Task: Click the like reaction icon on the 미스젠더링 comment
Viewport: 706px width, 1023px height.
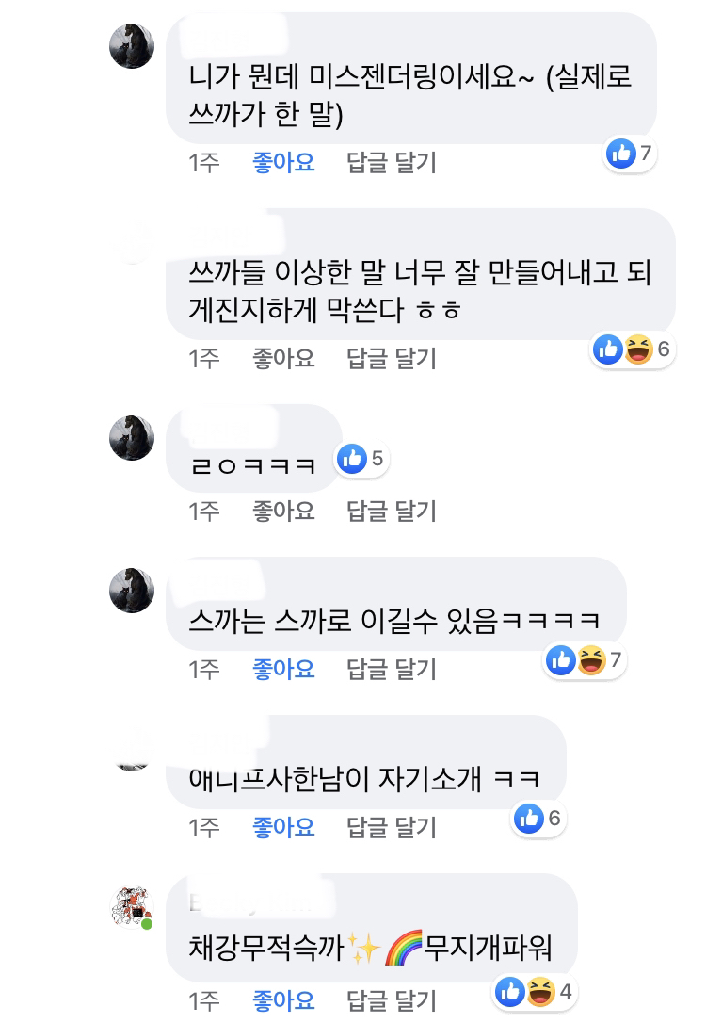Action: click(621, 152)
